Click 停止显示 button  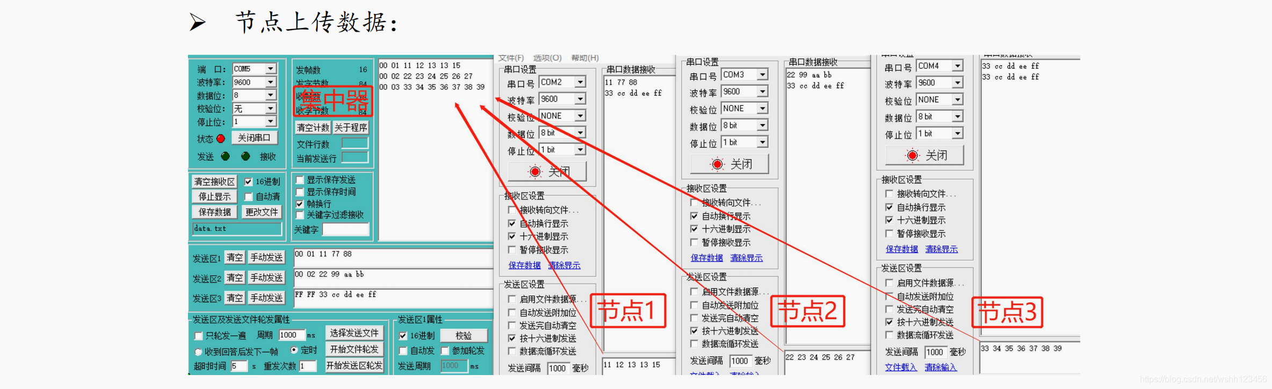(214, 197)
